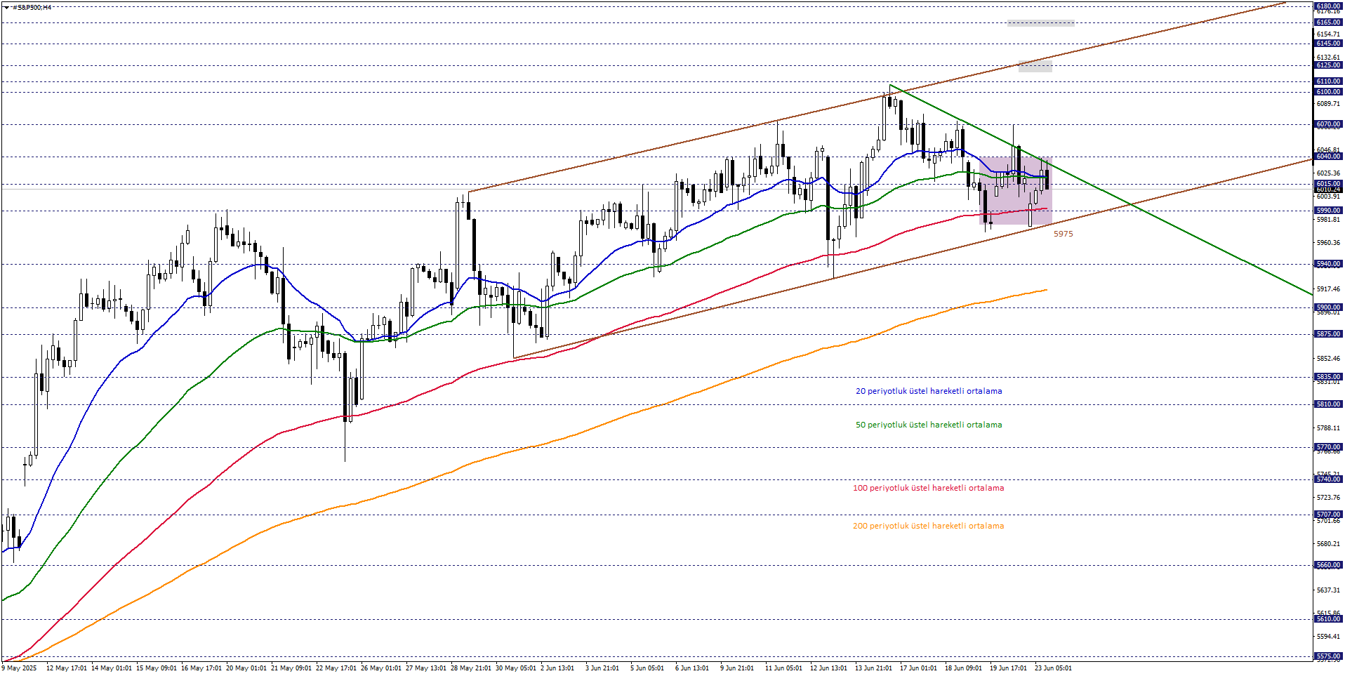
Task: Click the 5740.00 price level tag
Action: [1328, 479]
